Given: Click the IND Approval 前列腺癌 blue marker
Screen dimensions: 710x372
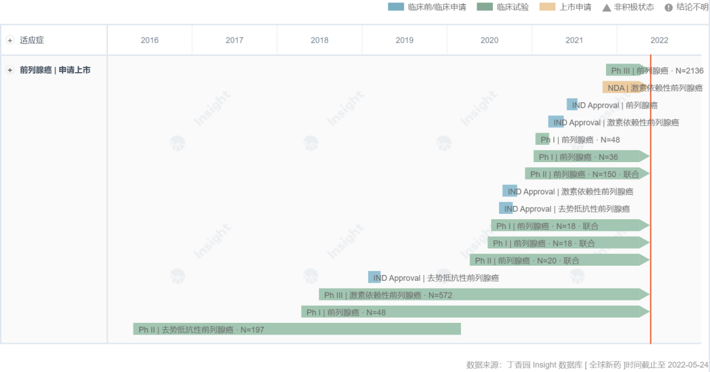Looking at the screenshot, I should pyautogui.click(x=572, y=104).
